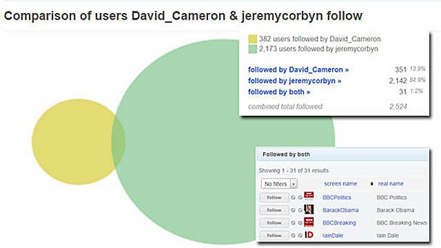Open the No filters dropdown arrow
Viewport: 441px width, 248px height.
tap(294, 184)
